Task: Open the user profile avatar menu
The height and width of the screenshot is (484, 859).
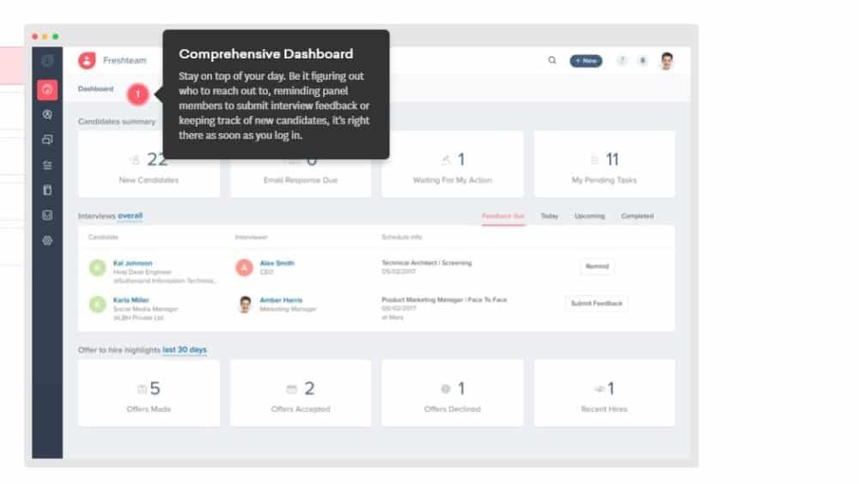Action: [x=667, y=61]
